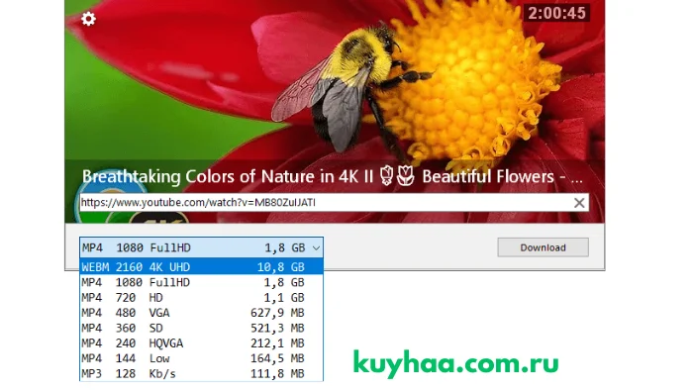Image resolution: width=693 pixels, height=390 pixels.
Task: Collapse the format dropdown showing MP4 1080 FullHD
Action: [202, 247]
